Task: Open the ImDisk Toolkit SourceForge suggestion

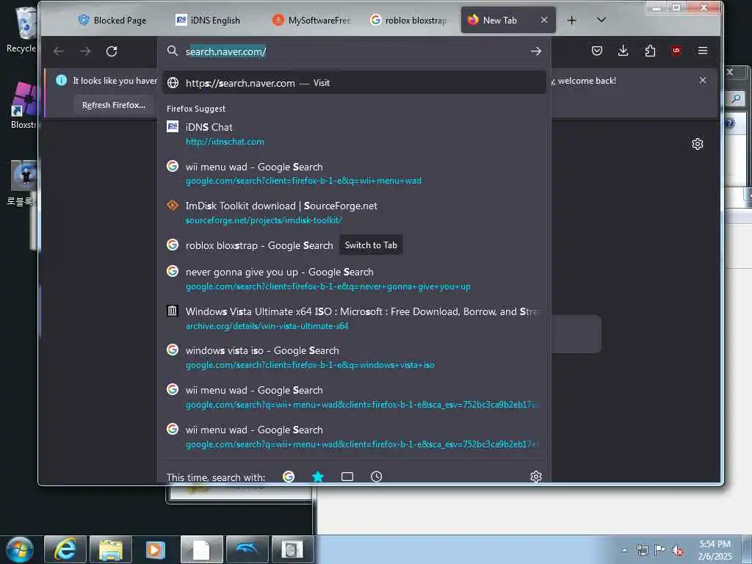Action: pyautogui.click(x=354, y=212)
